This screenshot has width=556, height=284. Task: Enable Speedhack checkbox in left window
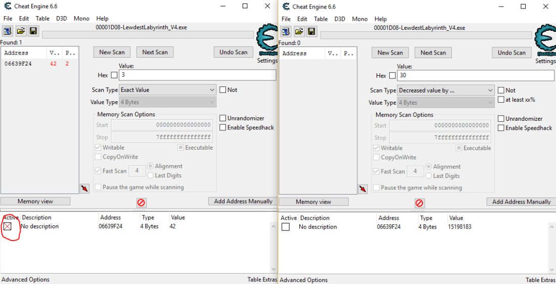(223, 127)
